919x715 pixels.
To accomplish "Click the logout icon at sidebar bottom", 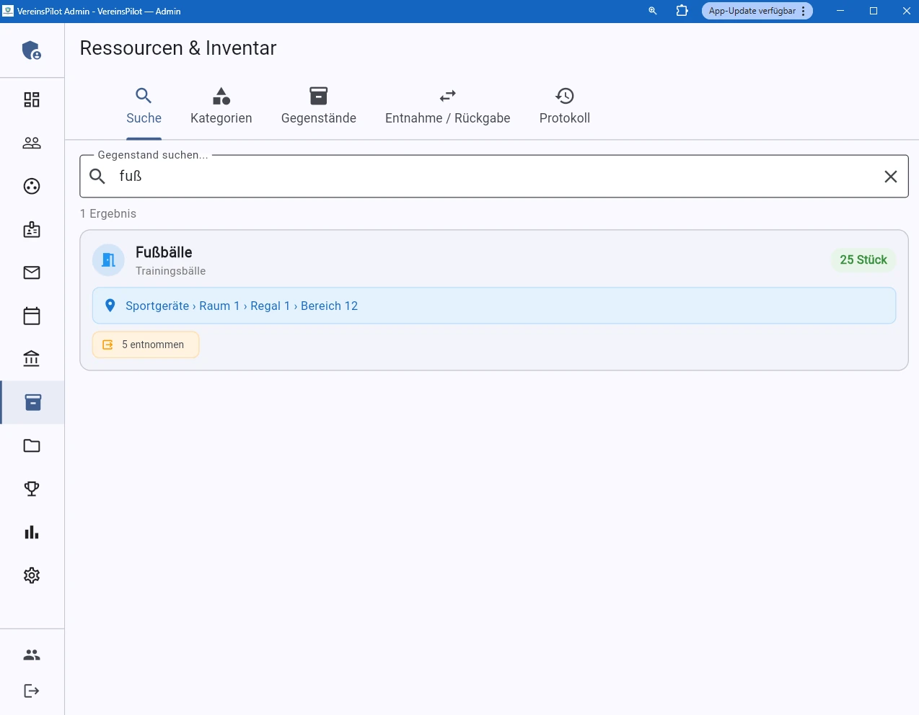I will [x=32, y=690].
